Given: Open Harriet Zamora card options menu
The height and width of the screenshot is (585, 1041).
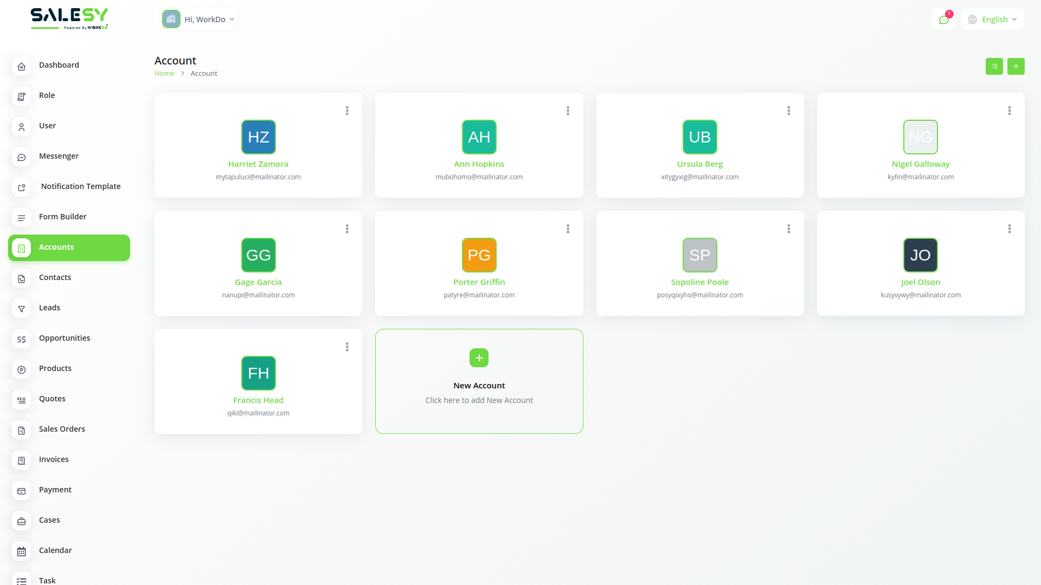Looking at the screenshot, I should (347, 110).
